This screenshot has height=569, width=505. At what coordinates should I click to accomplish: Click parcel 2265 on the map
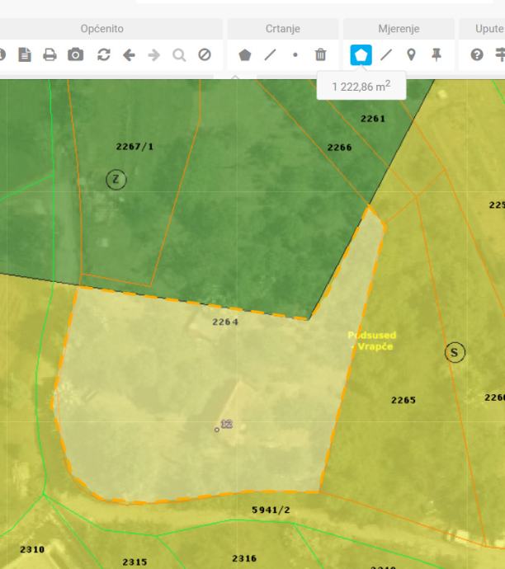tap(404, 400)
